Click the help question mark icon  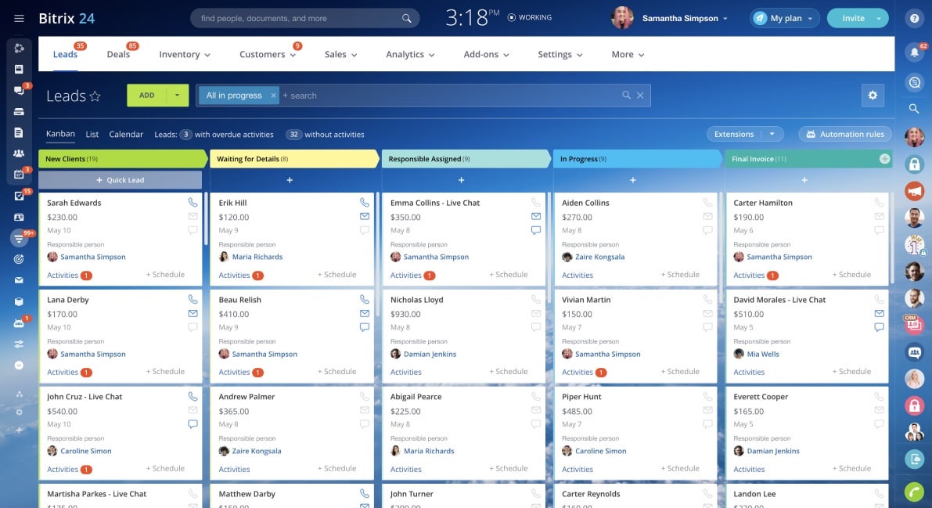point(913,18)
